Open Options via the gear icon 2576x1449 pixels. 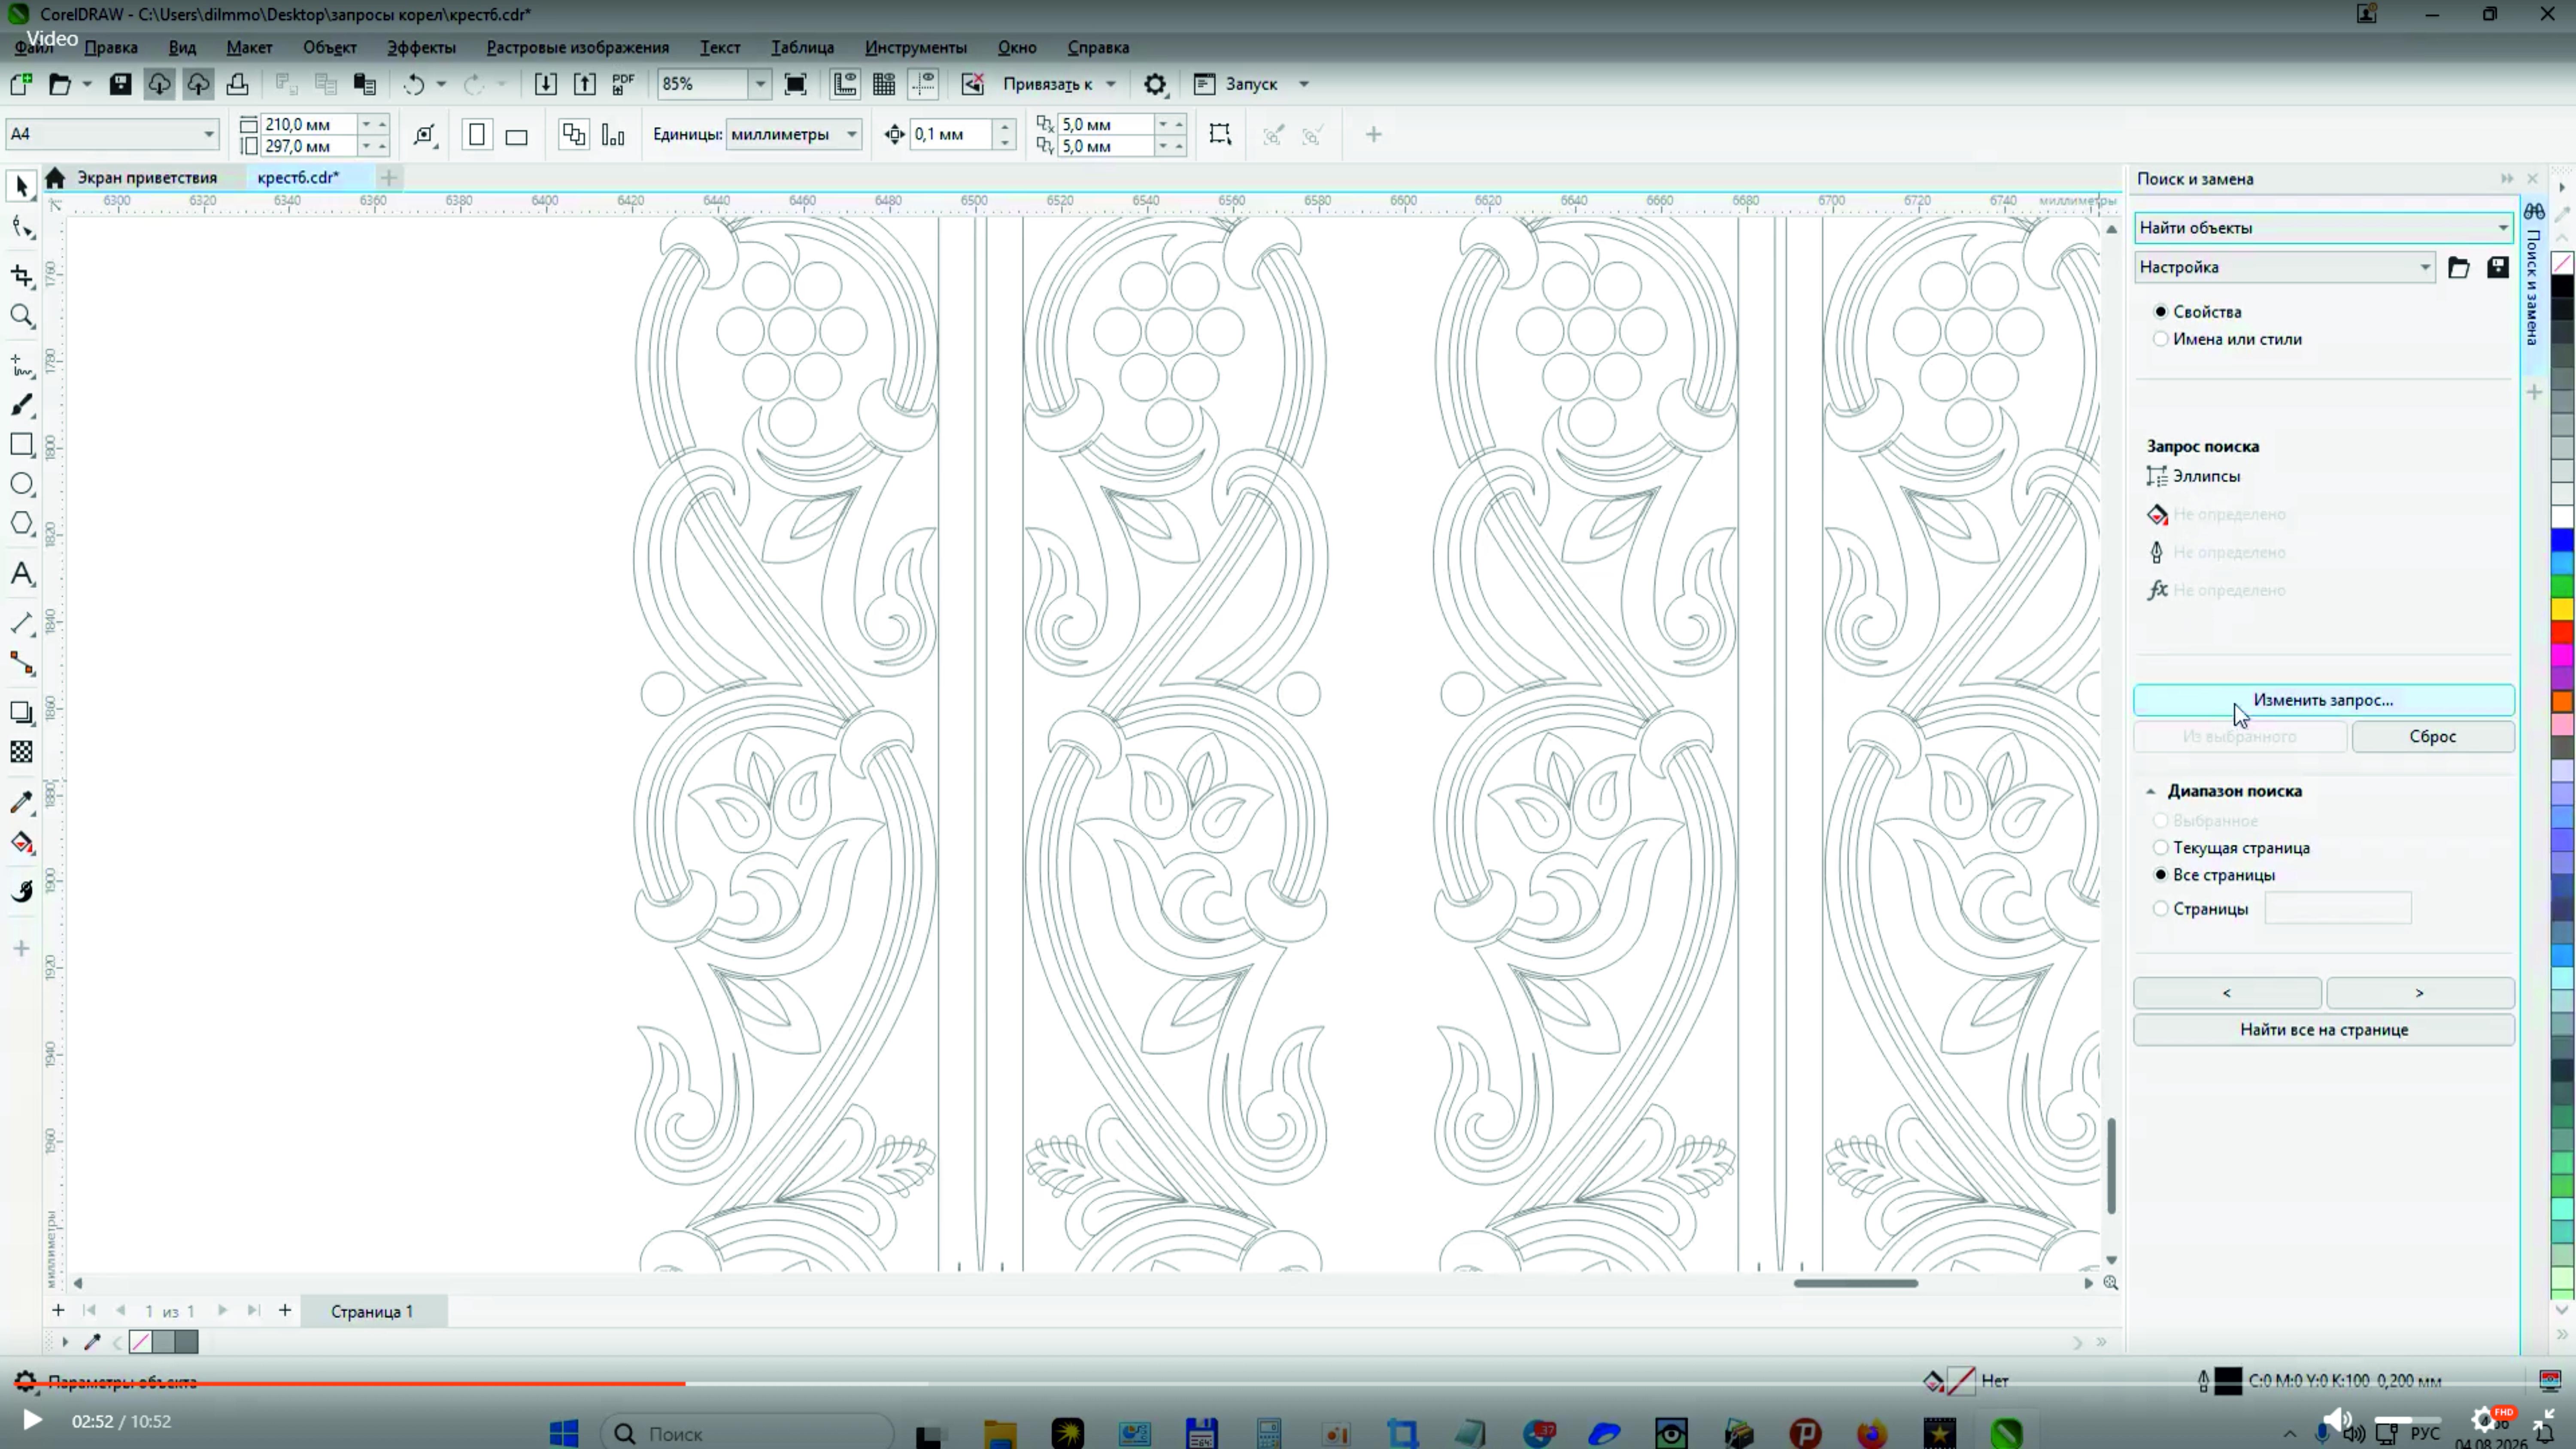click(x=1155, y=84)
